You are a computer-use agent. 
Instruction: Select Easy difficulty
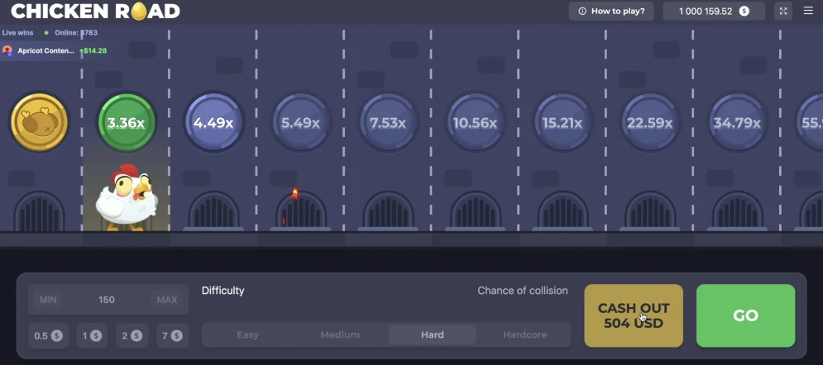click(x=248, y=334)
